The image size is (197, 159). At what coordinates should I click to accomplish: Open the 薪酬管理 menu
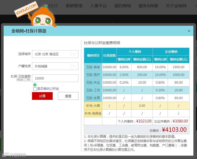click(x=74, y=6)
